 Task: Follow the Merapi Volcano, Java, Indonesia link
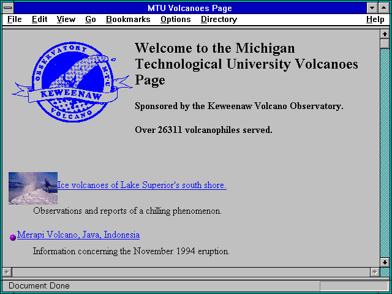(x=78, y=235)
